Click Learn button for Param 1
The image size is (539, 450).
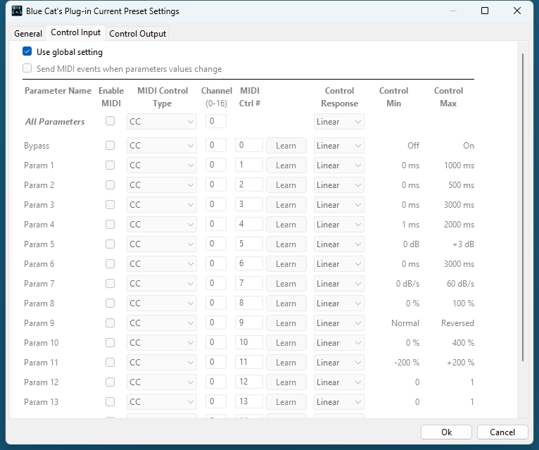point(286,165)
